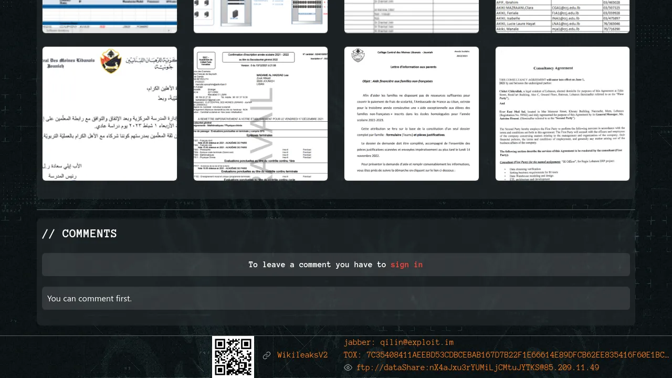The width and height of the screenshot is (672, 378).
Task: Open the blue spreadsheet thumbnail at top left
Action: coord(110,16)
